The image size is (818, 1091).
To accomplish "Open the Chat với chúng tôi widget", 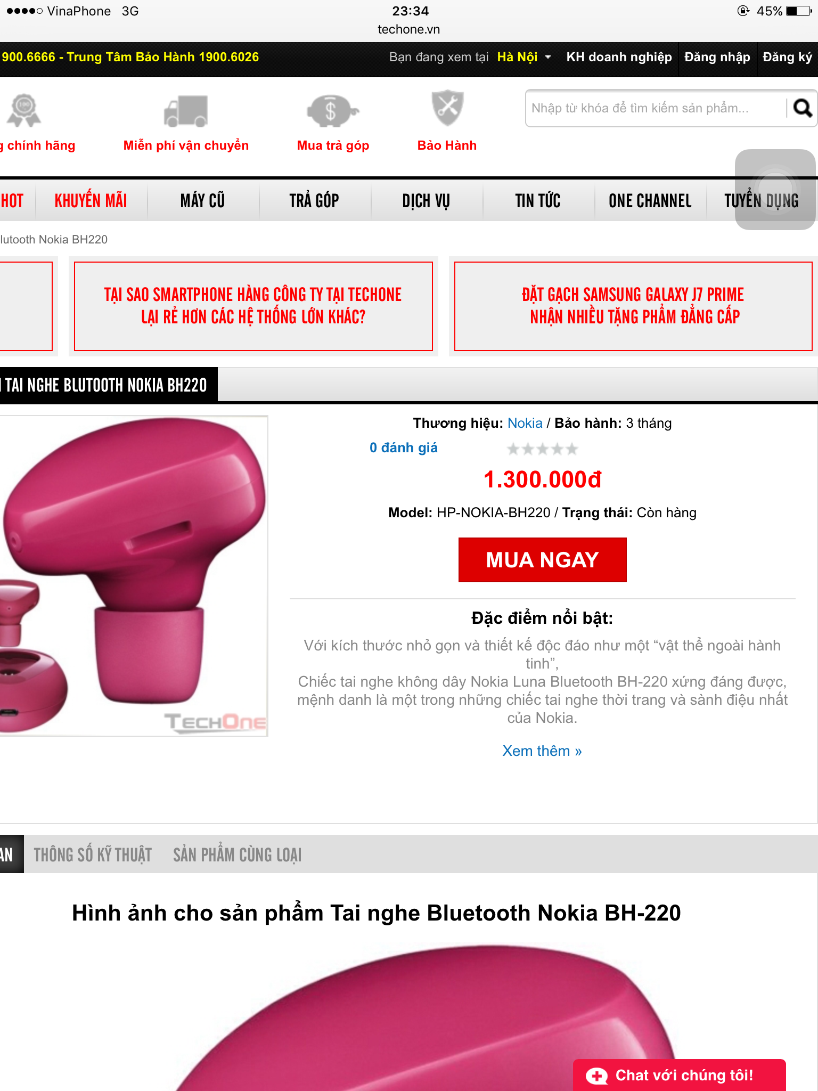I will (x=679, y=1075).
